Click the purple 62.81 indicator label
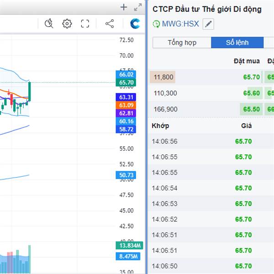 point(126,113)
